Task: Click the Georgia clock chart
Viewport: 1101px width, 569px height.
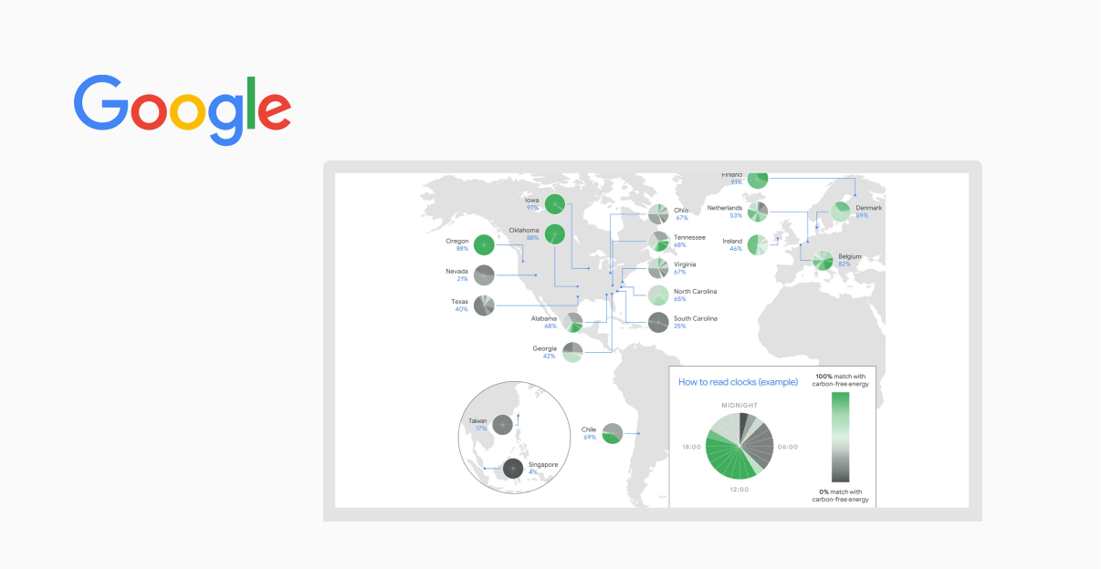Action: pyautogui.click(x=572, y=352)
